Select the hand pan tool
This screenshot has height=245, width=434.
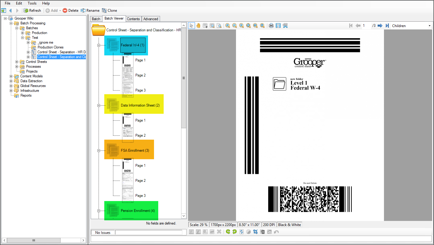click(198, 26)
